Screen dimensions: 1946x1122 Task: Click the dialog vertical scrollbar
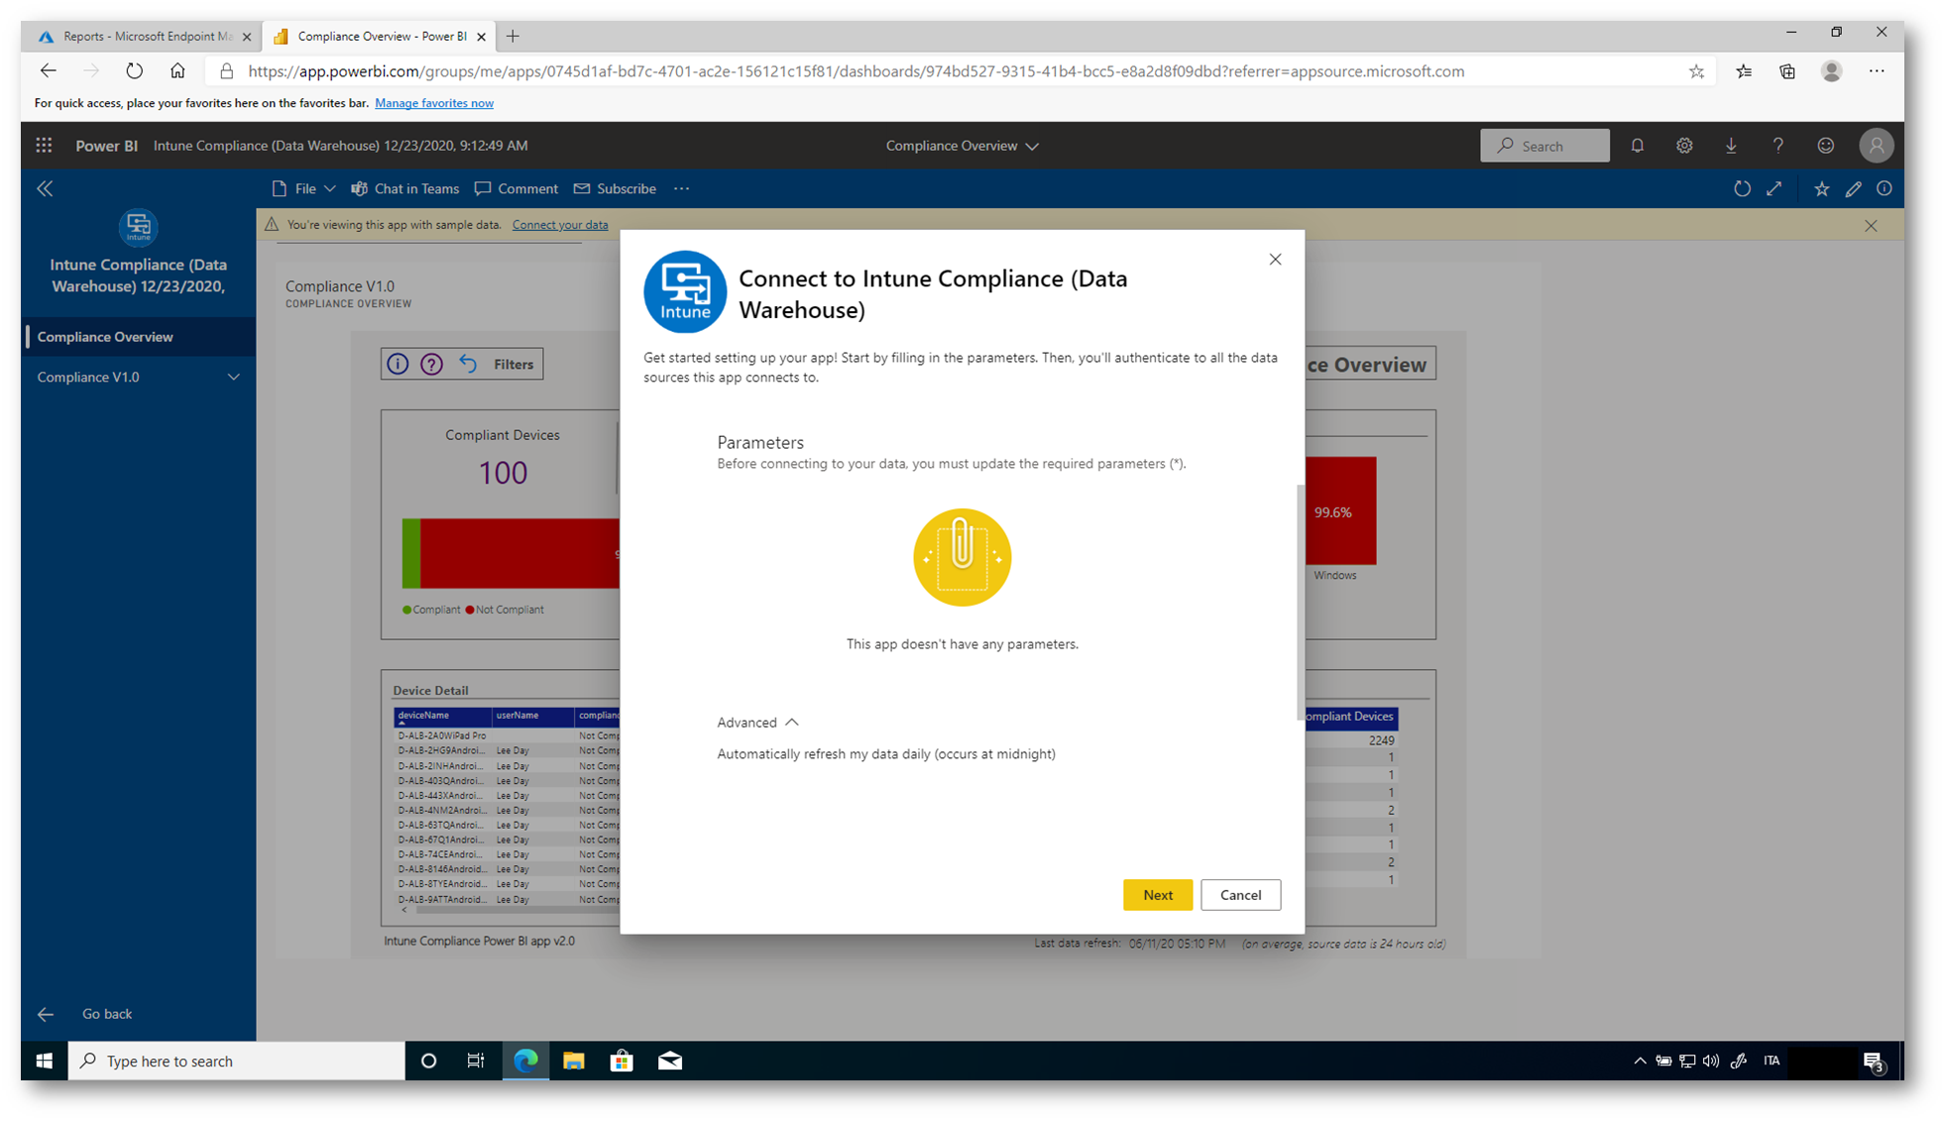(1300, 602)
